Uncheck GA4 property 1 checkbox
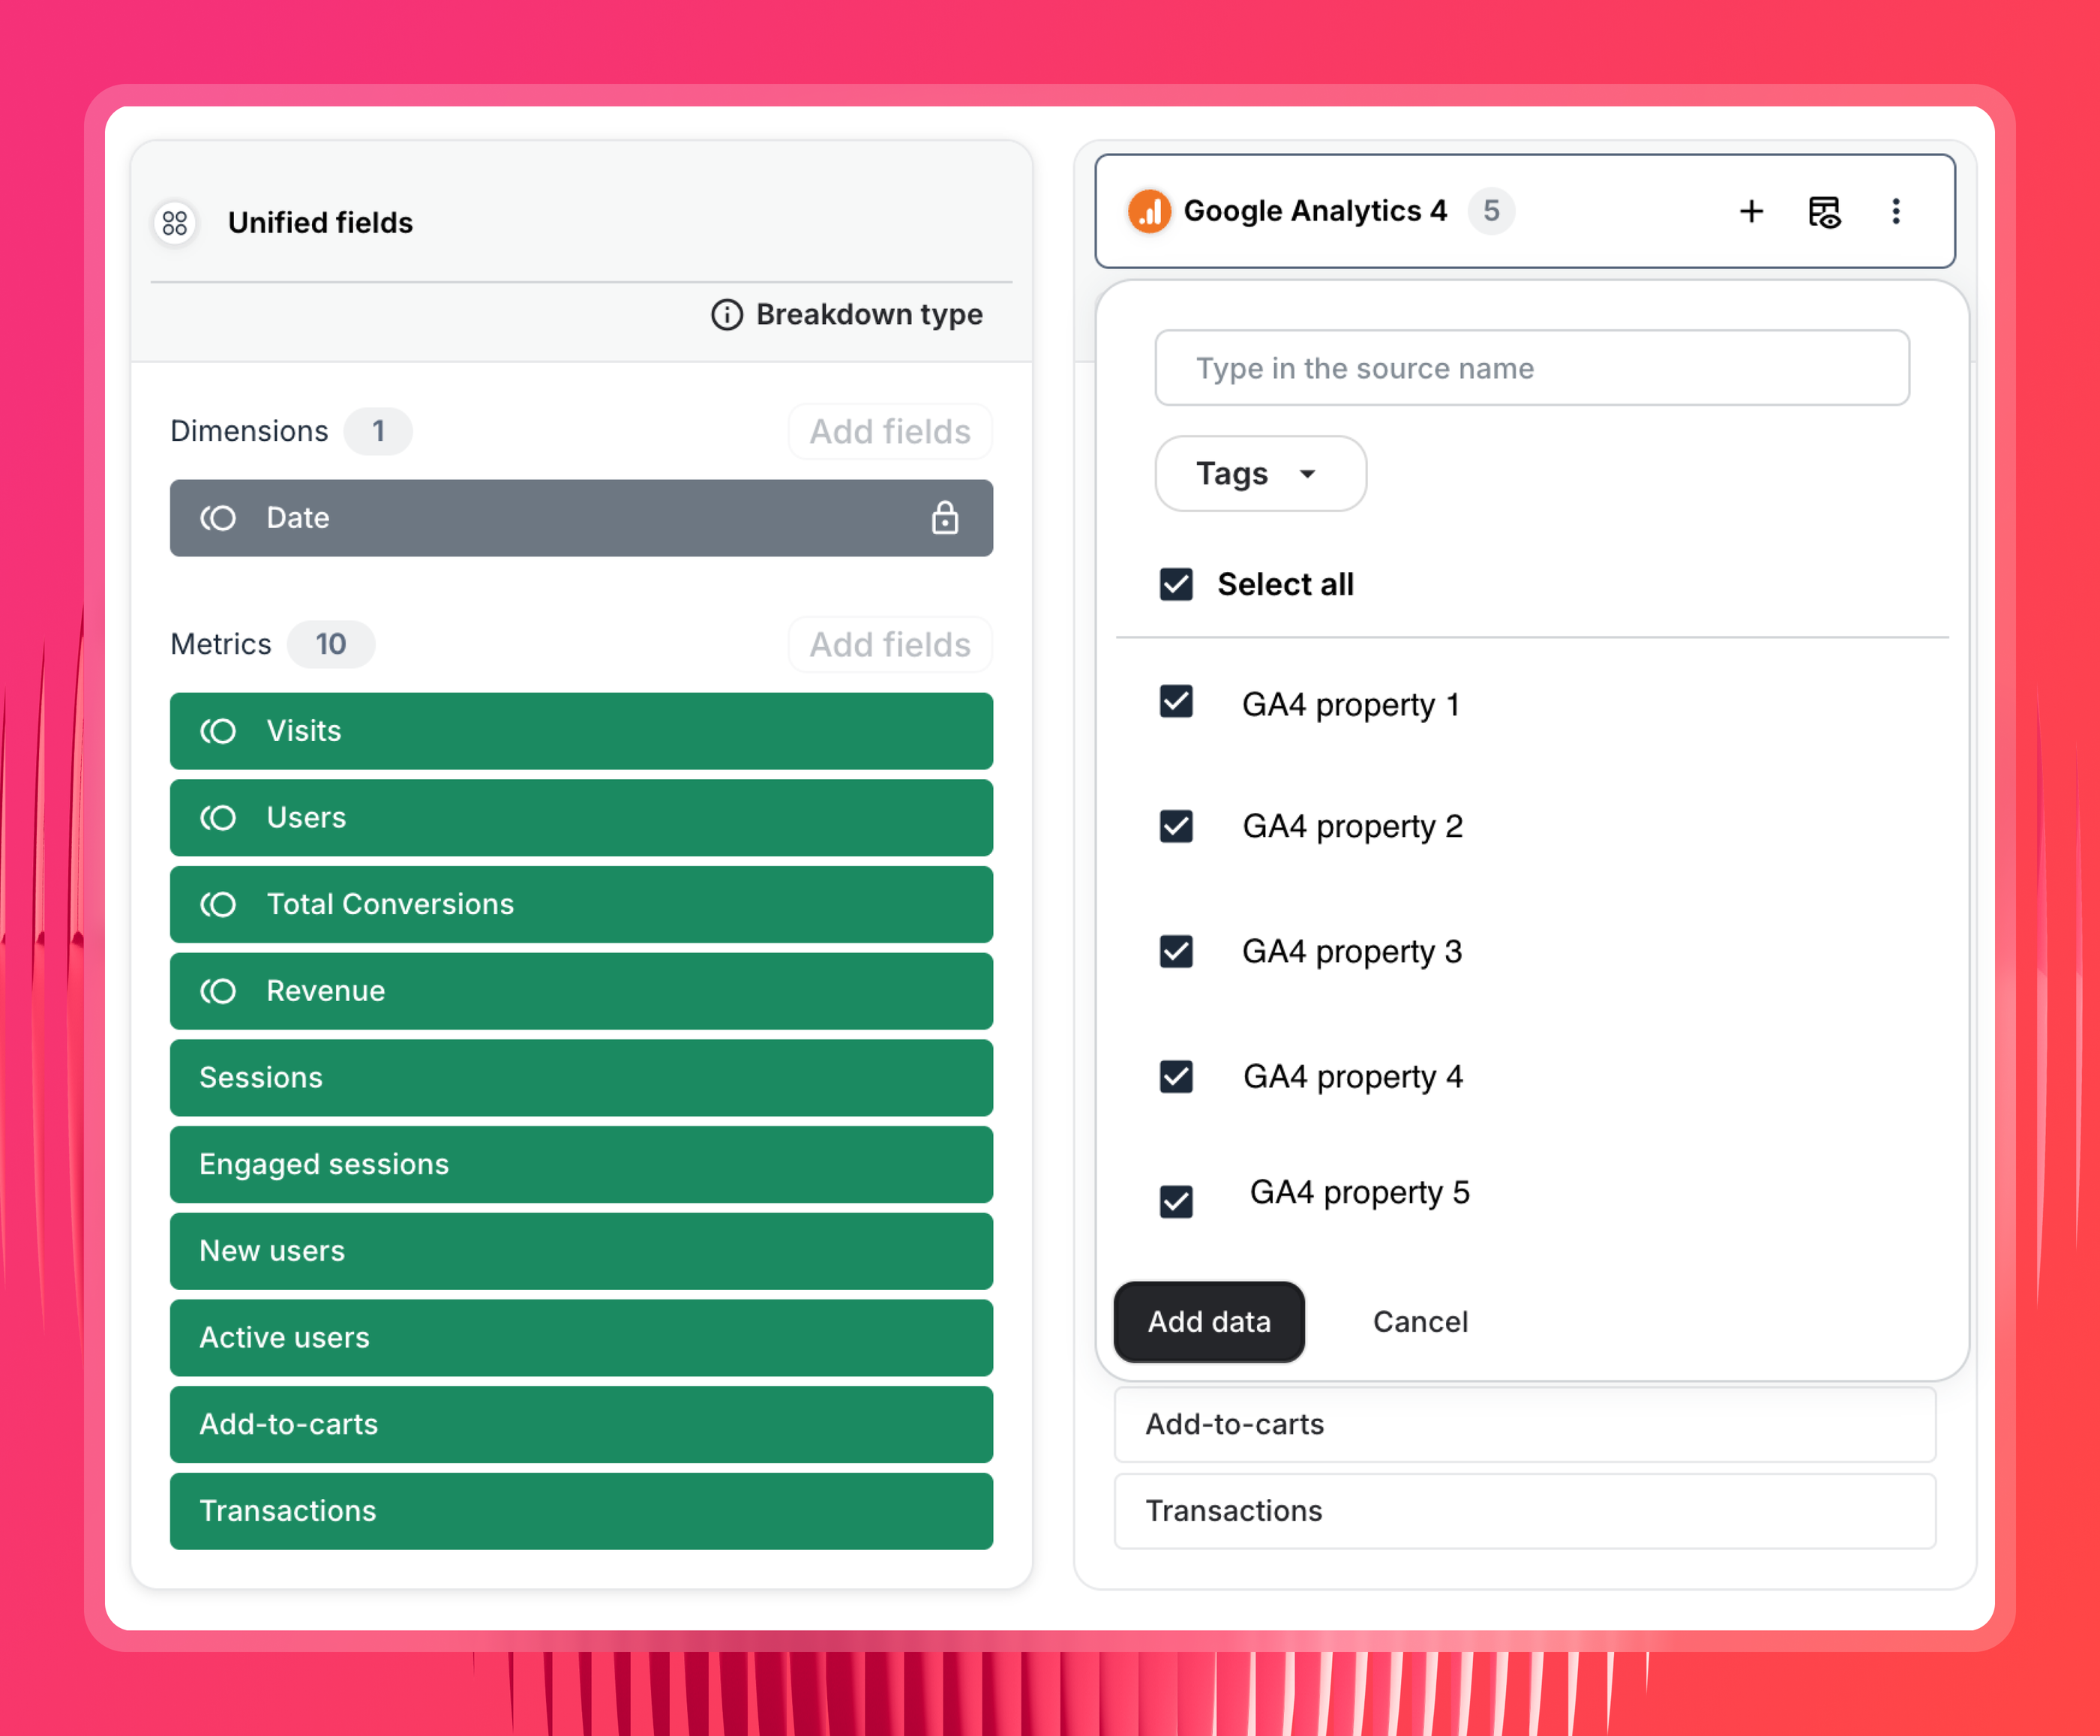Viewport: 2100px width, 1736px height. [1176, 702]
